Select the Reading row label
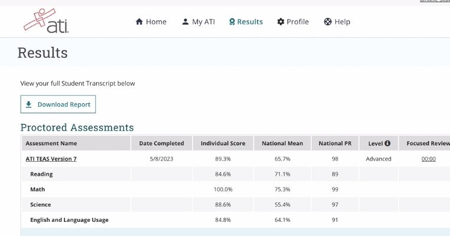Screen dimensions: 450x236 pos(41,174)
